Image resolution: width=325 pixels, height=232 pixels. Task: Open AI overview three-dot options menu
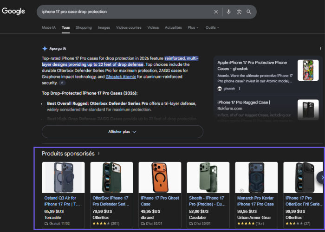[320, 48]
